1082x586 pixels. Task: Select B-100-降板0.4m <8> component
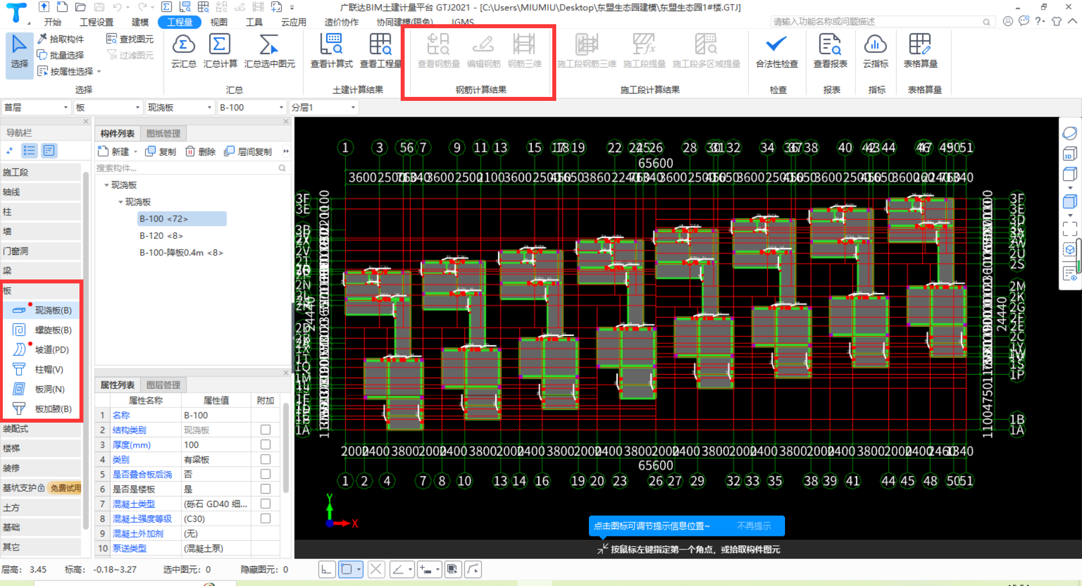coord(181,252)
